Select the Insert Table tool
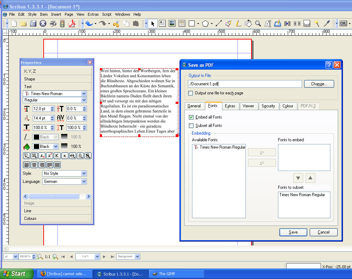 click(182, 23)
